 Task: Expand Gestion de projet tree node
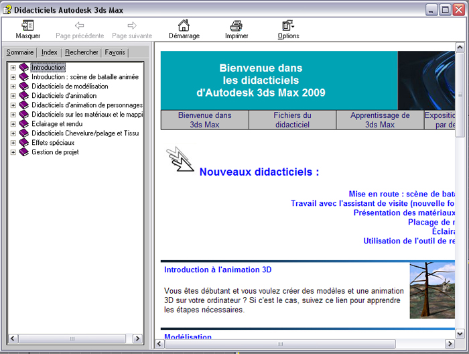[x=13, y=152]
